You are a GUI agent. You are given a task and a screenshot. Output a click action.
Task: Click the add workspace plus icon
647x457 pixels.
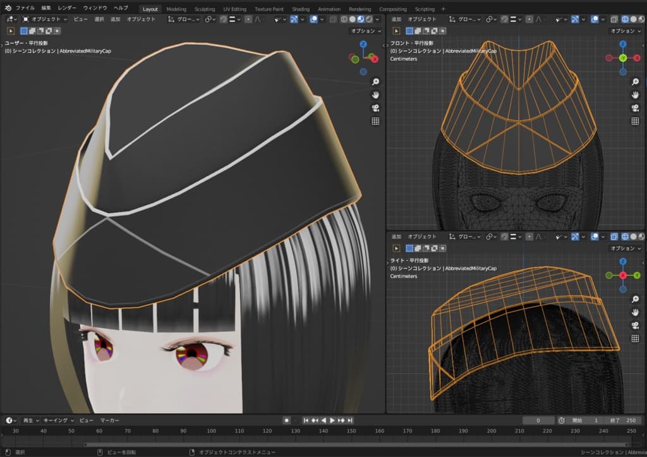443,9
